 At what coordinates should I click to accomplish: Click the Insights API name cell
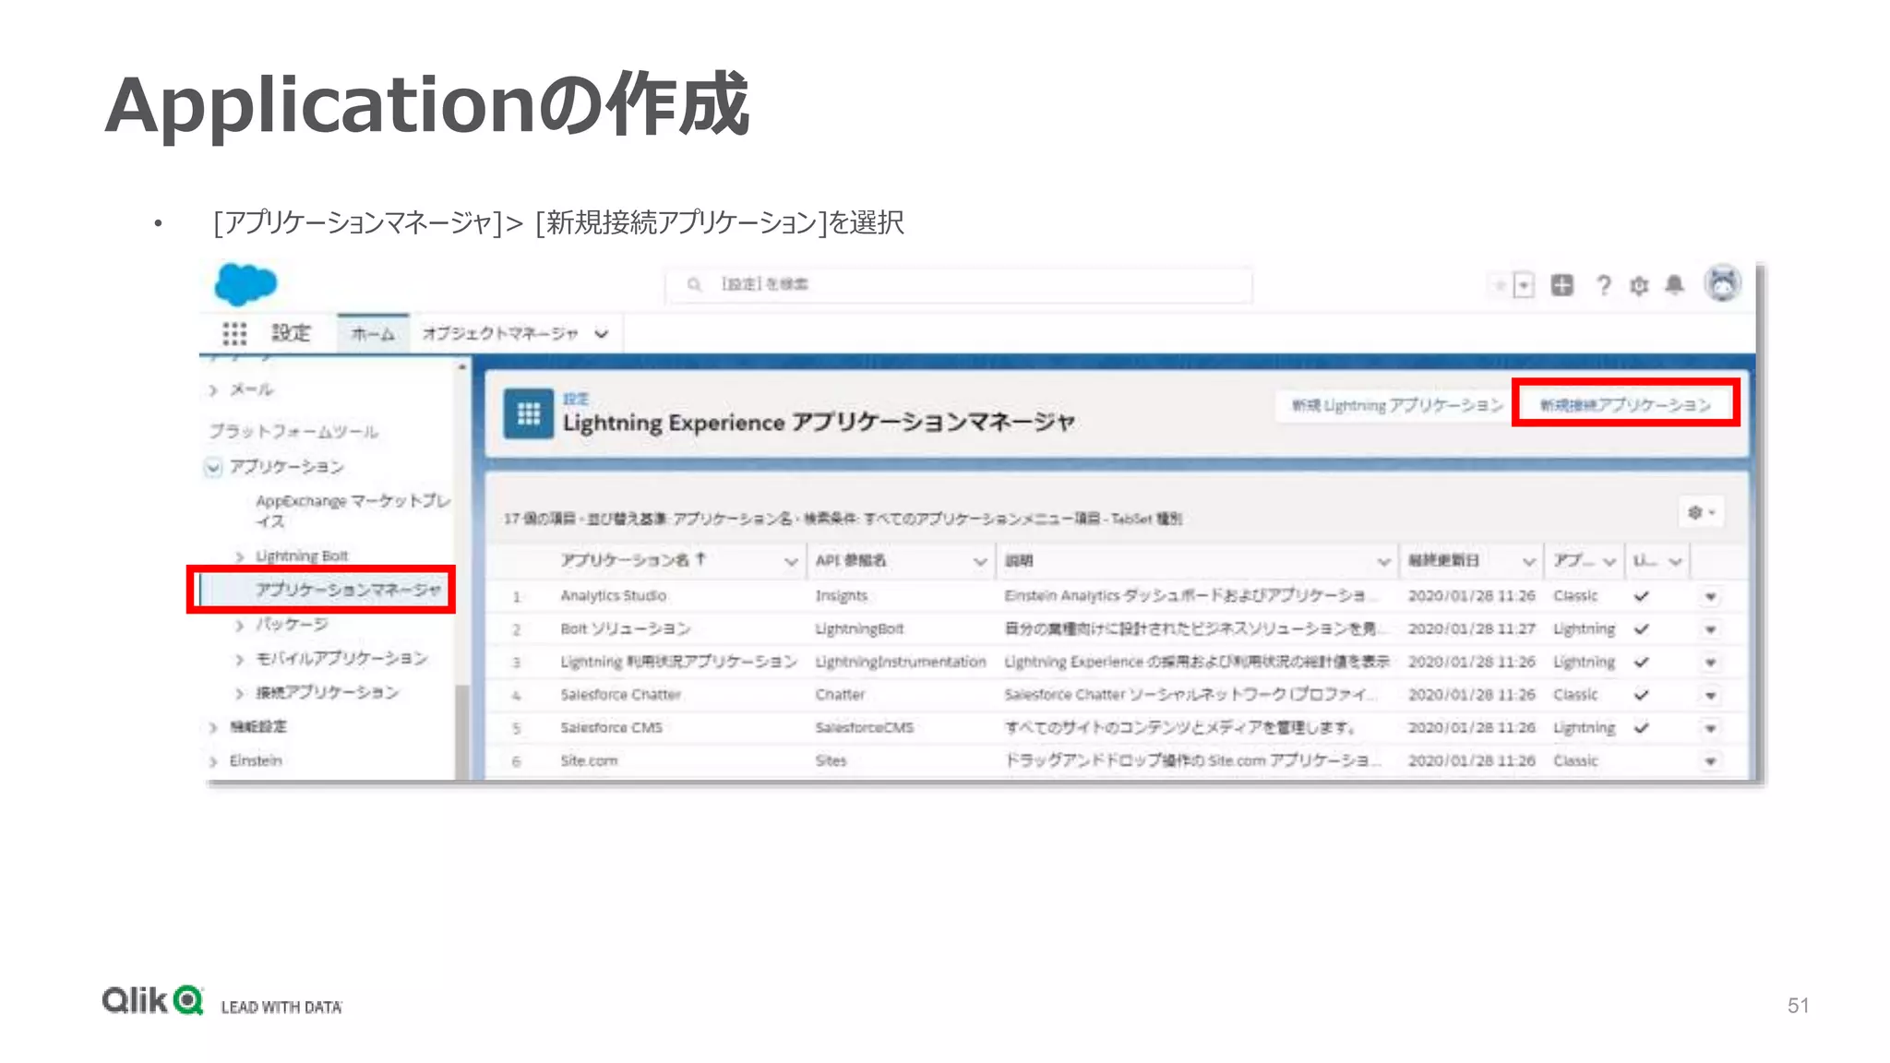tap(841, 596)
